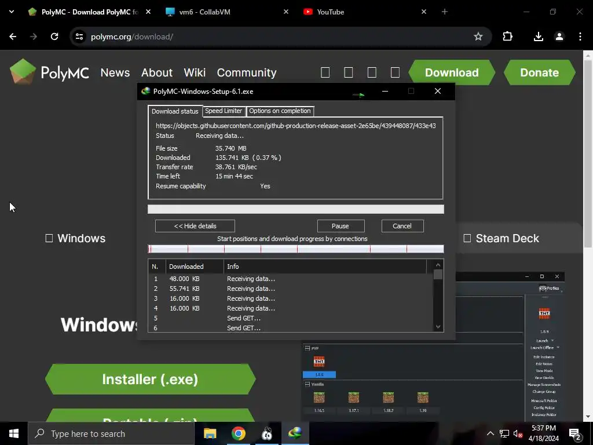Add a new browser tab
Viewport: 593px width, 445px height.
[444, 12]
